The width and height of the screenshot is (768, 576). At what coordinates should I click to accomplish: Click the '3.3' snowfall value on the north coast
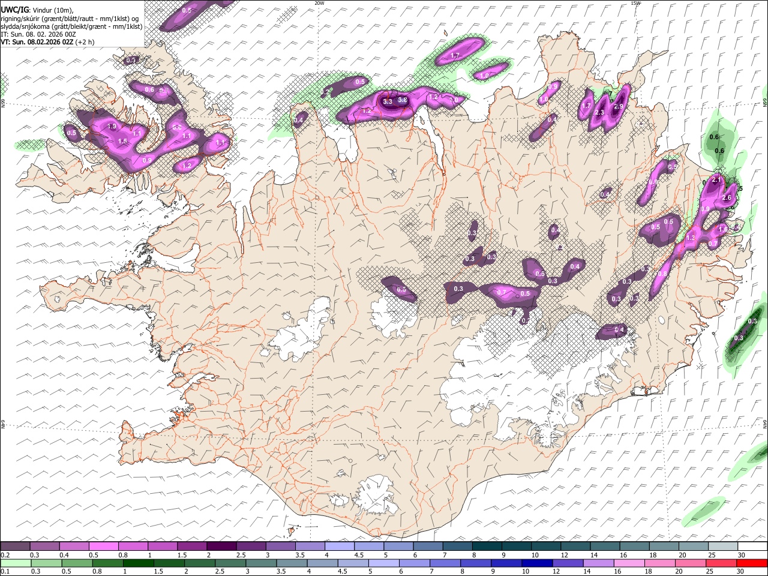[x=388, y=101]
